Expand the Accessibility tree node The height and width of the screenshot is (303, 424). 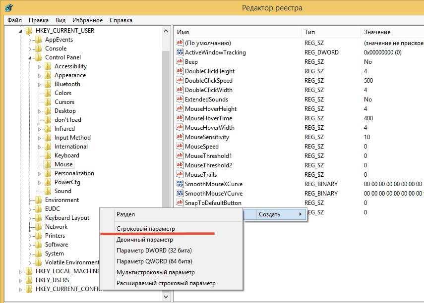point(40,66)
